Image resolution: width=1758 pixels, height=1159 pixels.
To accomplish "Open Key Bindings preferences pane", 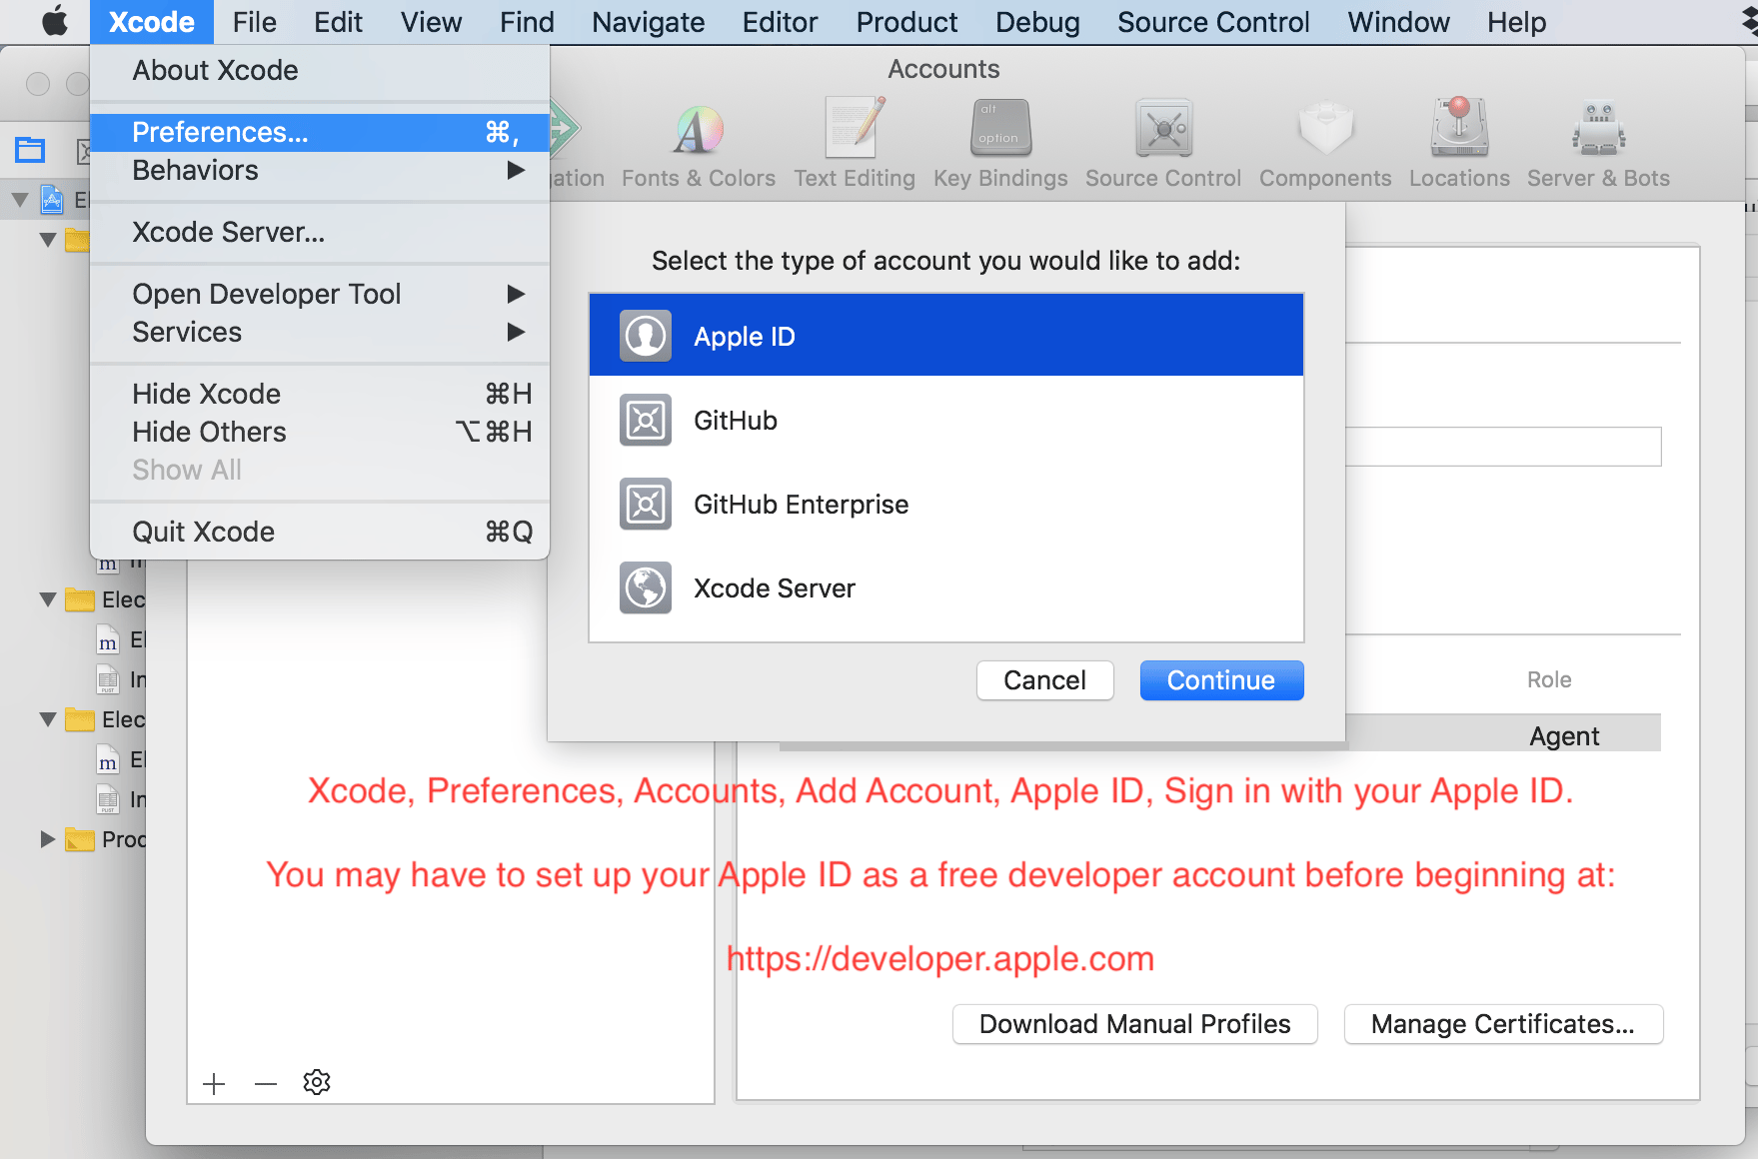I will click(1000, 145).
